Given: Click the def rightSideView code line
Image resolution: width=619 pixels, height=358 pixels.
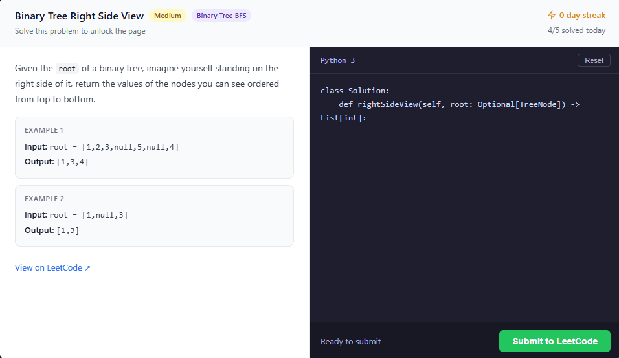Looking at the screenshot, I should [x=459, y=104].
